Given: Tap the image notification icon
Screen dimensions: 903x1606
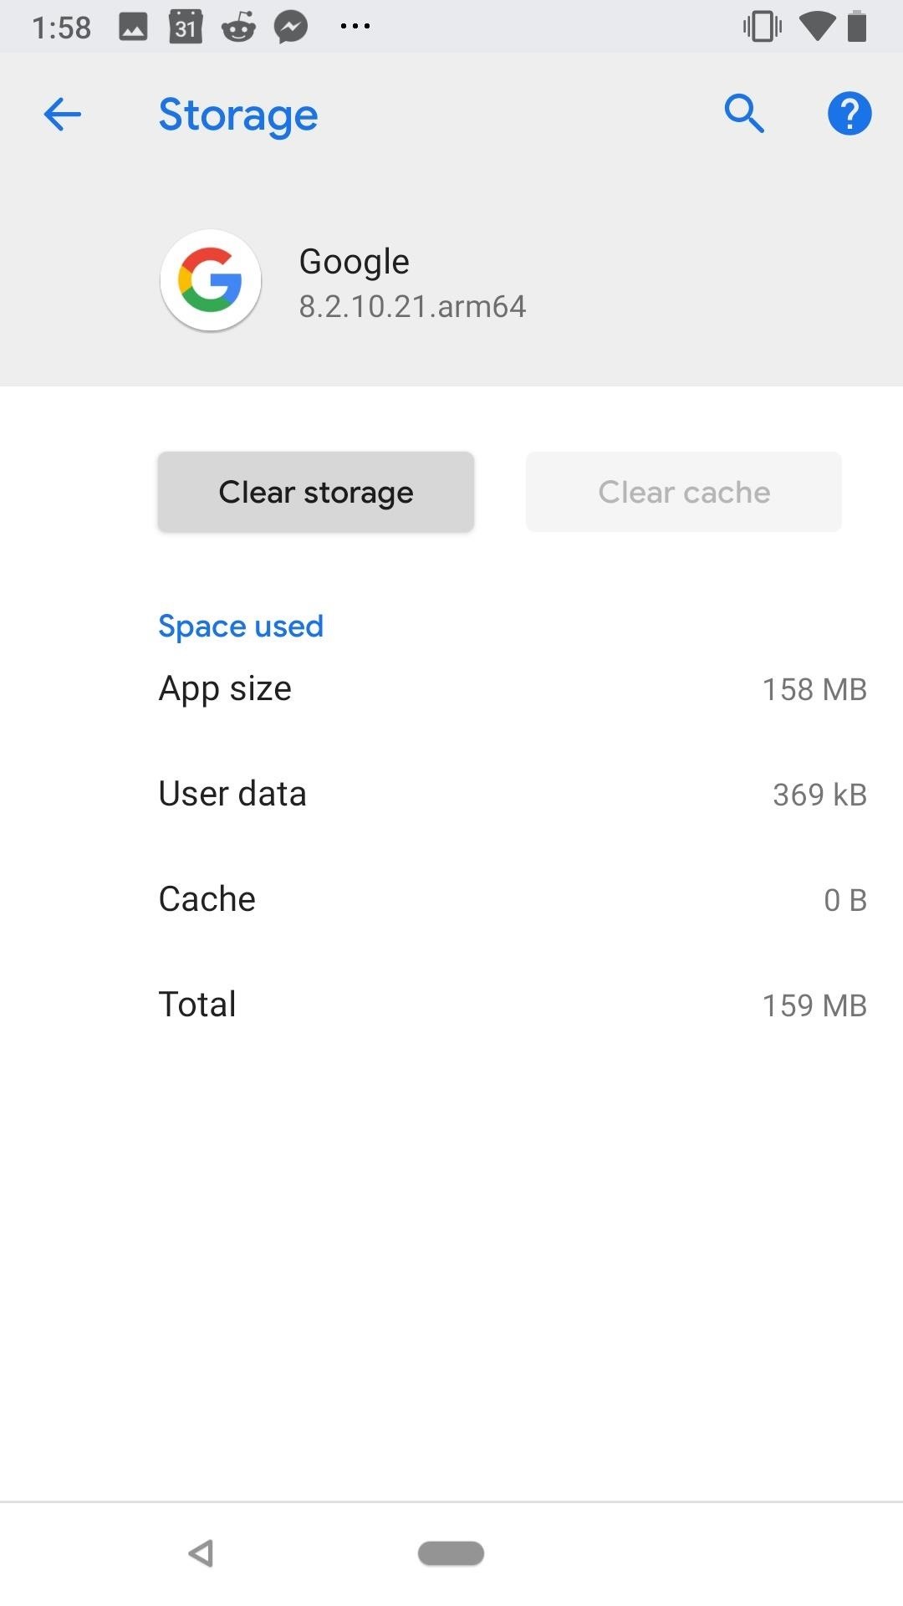Looking at the screenshot, I should pos(133,28).
